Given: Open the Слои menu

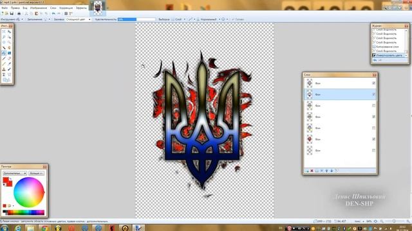Looking at the screenshot, I should click(53, 8).
